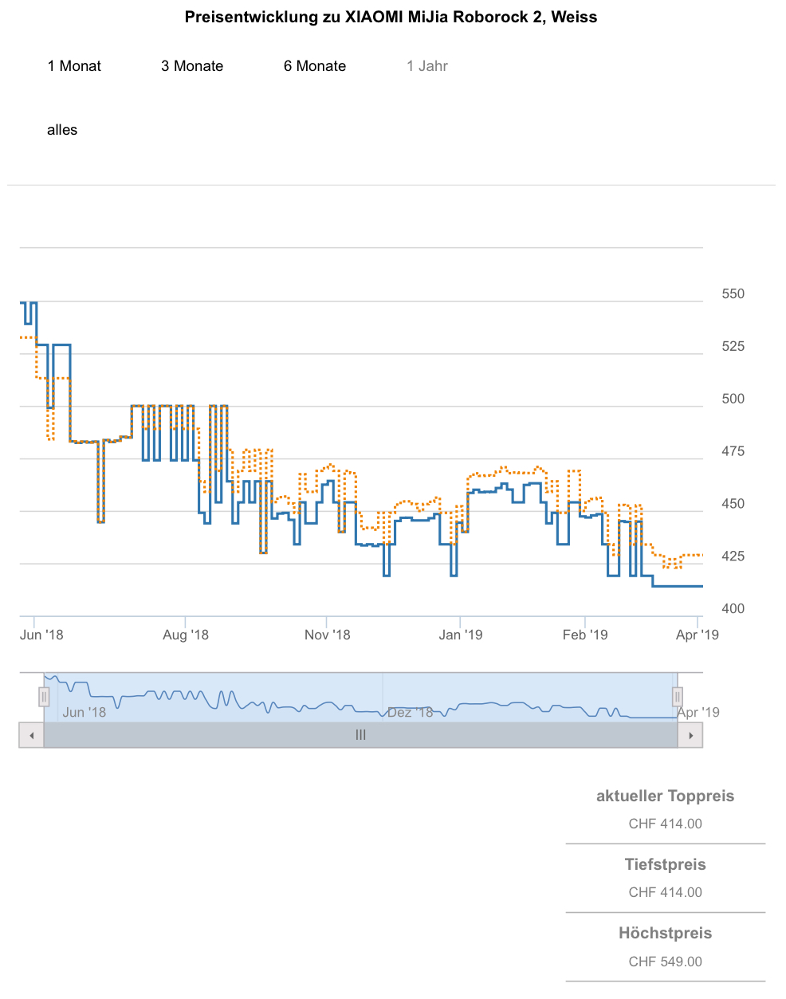
Task: Click the scrollbar left arrow button
Action: (x=31, y=735)
